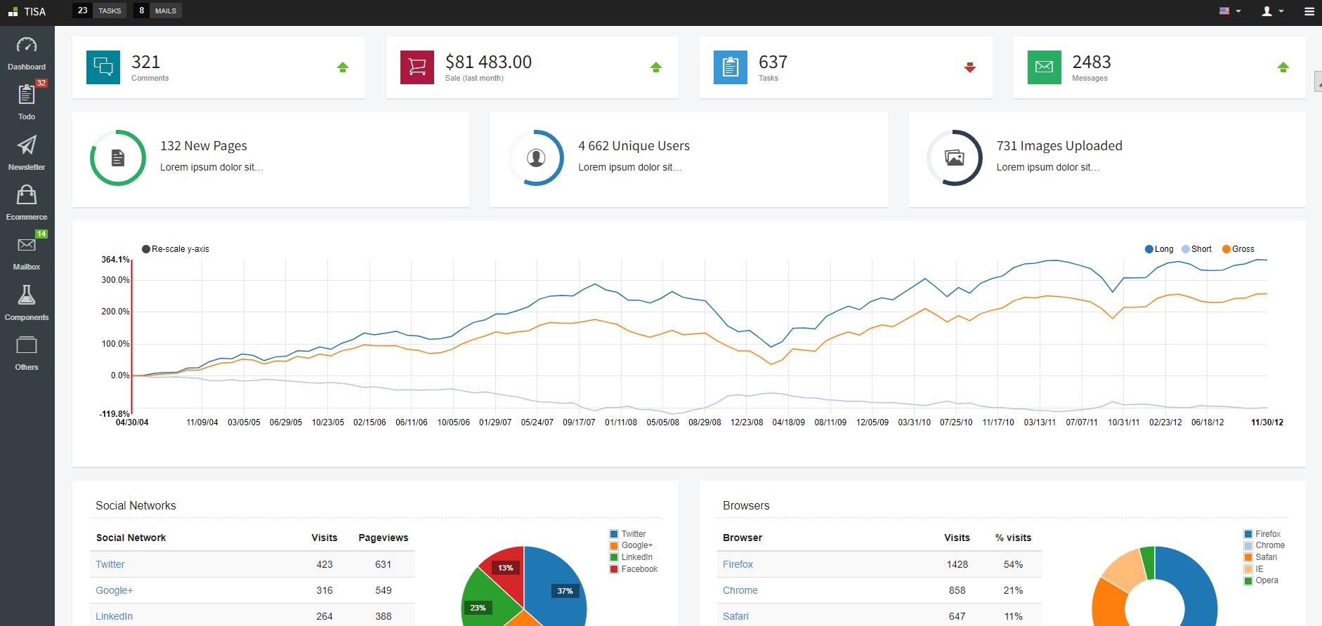Open the user account dropdown

click(x=1273, y=11)
